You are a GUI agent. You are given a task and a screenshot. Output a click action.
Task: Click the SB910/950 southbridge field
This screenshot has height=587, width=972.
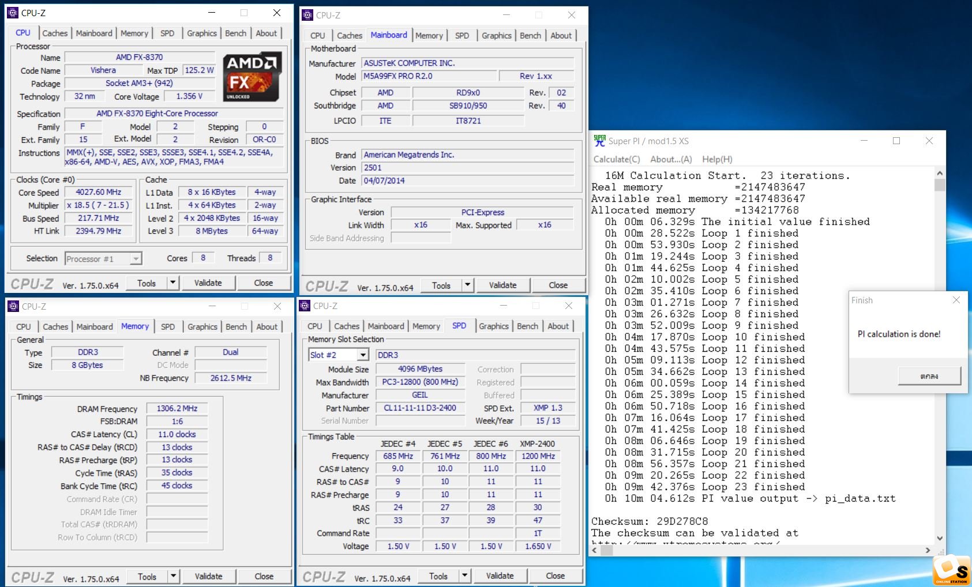pyautogui.click(x=468, y=106)
